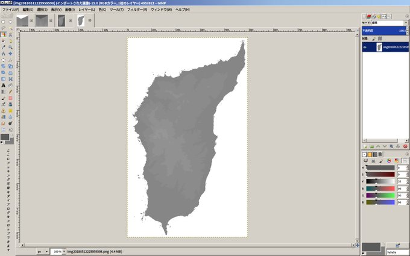Toggle visibility eye of the img layer
Image resolution: width=410 pixels, height=256 pixels.
pyautogui.click(x=365, y=47)
